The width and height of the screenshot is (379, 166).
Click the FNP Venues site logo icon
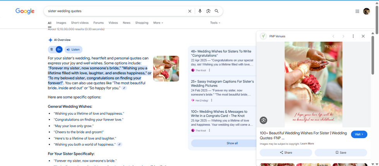(263, 36)
